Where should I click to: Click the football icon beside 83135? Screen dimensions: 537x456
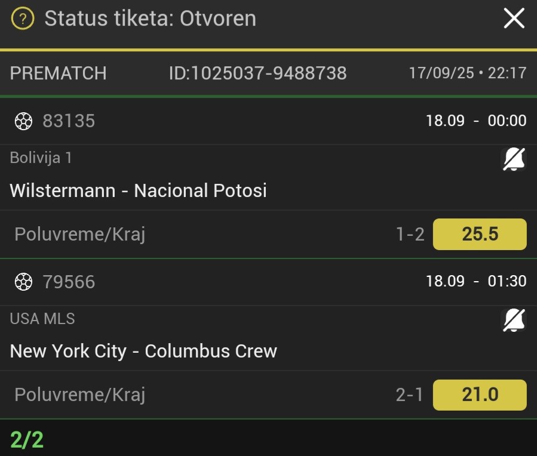pyautogui.click(x=24, y=121)
